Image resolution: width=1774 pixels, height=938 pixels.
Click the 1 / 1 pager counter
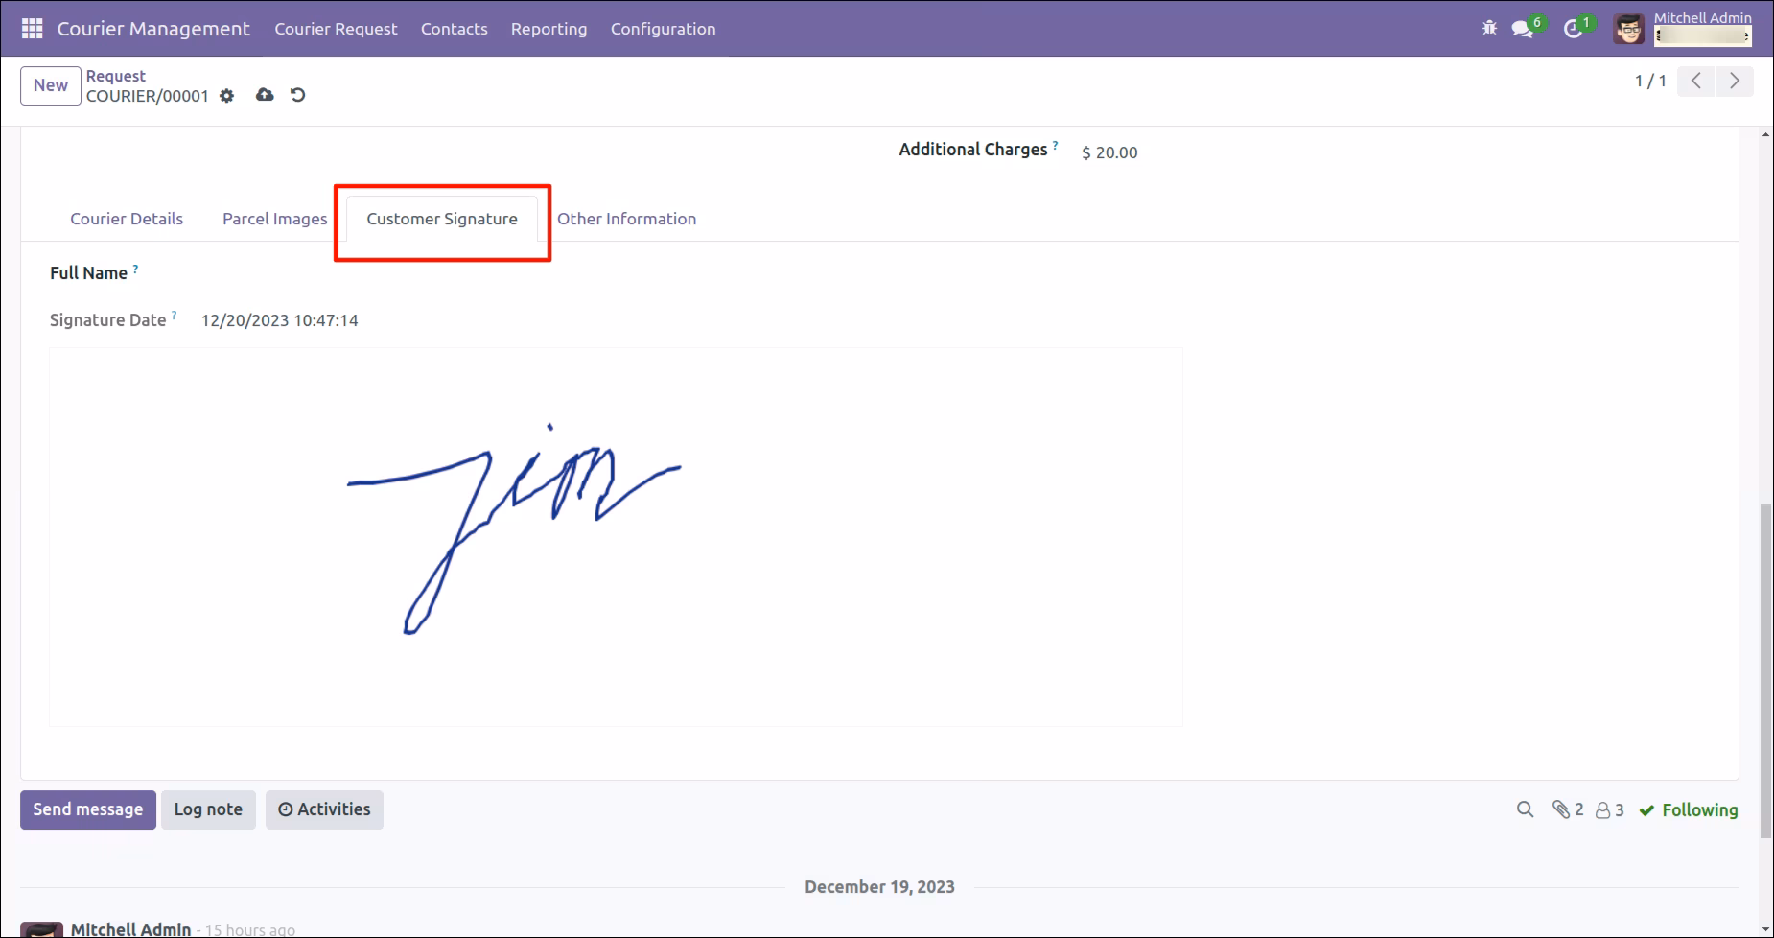1650,82
